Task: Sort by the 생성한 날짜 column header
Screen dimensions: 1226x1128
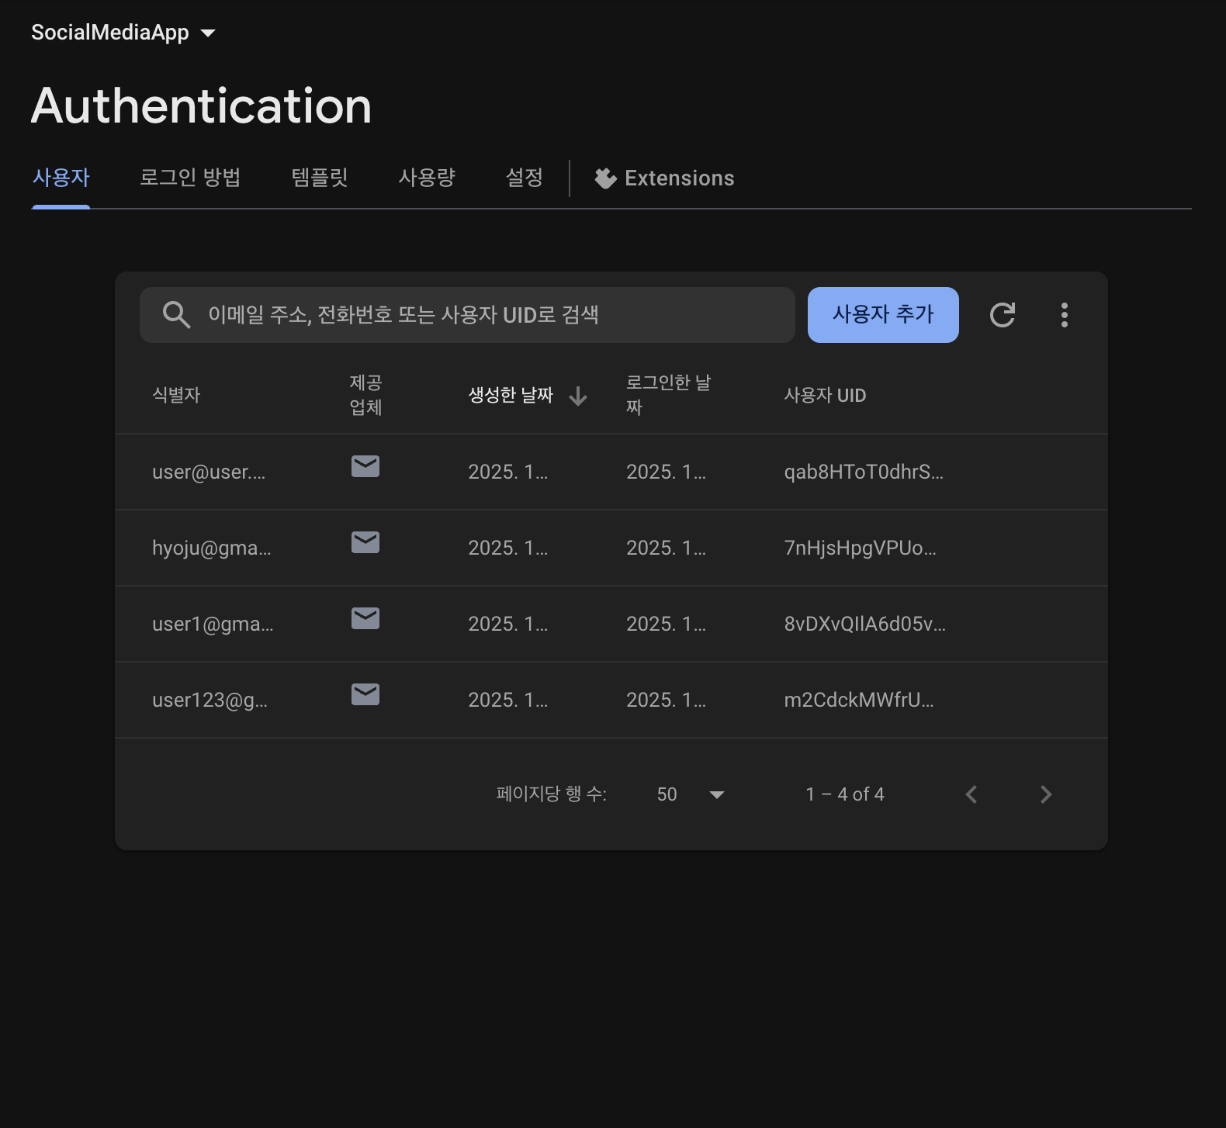Action: (511, 396)
